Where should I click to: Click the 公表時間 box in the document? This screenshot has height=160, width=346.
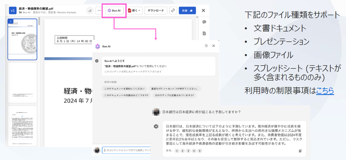pos(74,40)
